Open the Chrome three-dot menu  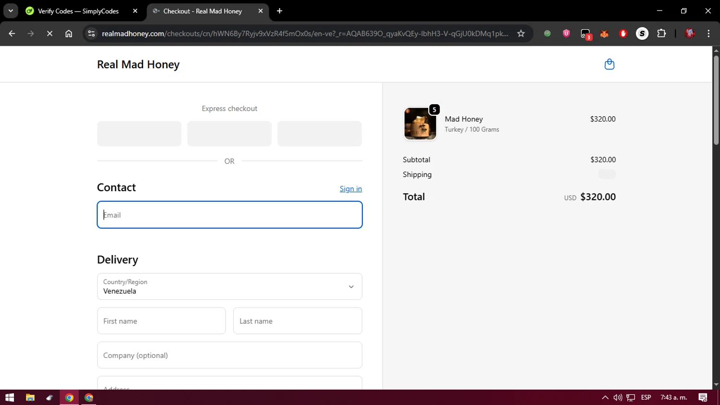point(708,34)
